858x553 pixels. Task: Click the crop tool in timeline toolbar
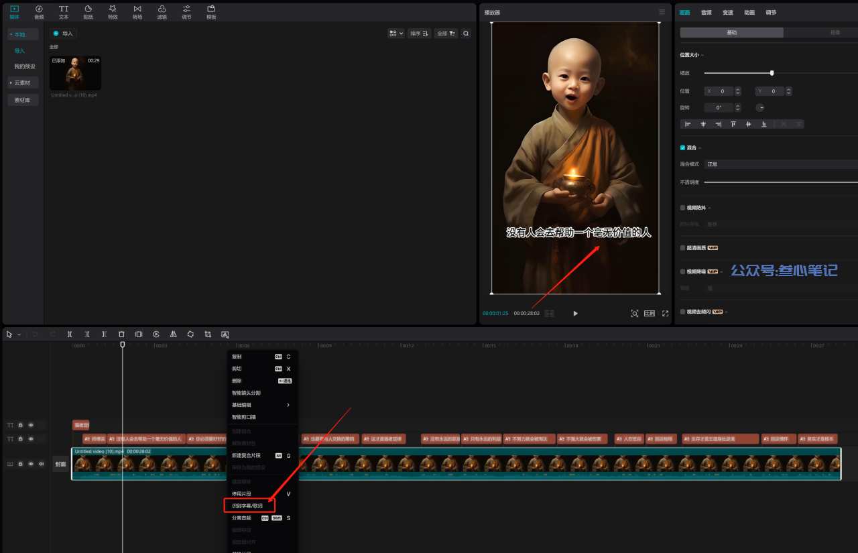pyautogui.click(x=208, y=334)
